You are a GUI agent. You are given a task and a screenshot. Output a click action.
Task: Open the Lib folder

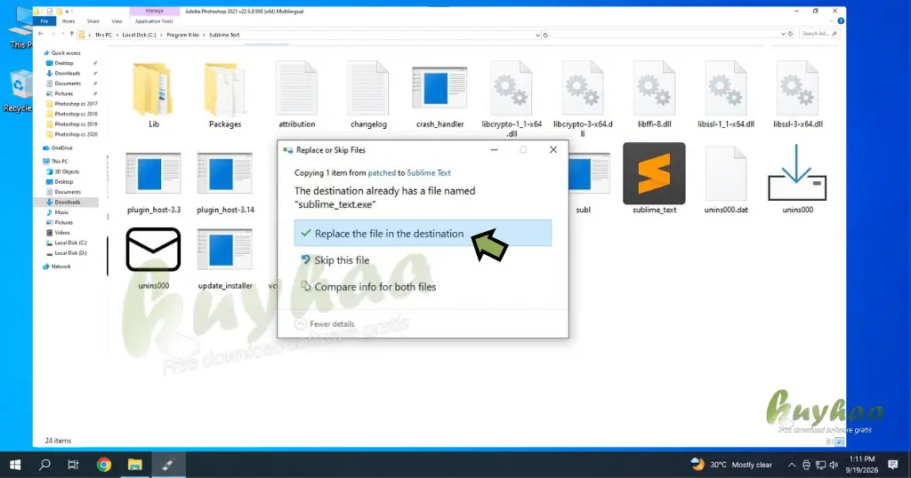[153, 89]
